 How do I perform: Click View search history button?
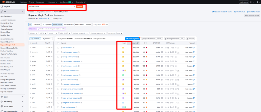point(252,15)
